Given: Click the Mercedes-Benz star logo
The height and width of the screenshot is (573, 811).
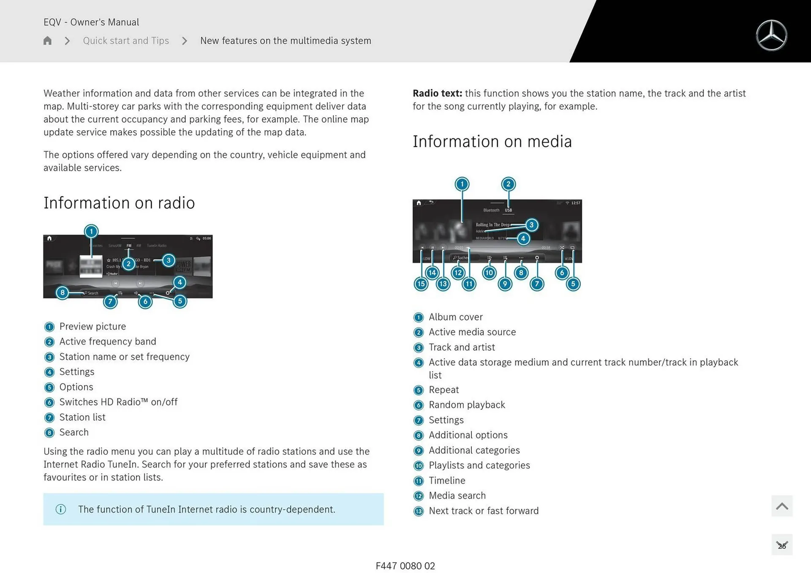Looking at the screenshot, I should [x=771, y=35].
